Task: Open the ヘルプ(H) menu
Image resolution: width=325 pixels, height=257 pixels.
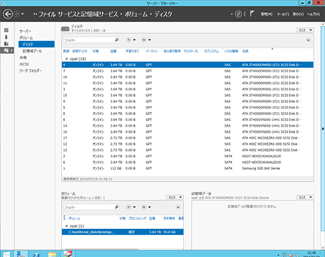Action: 313,14
